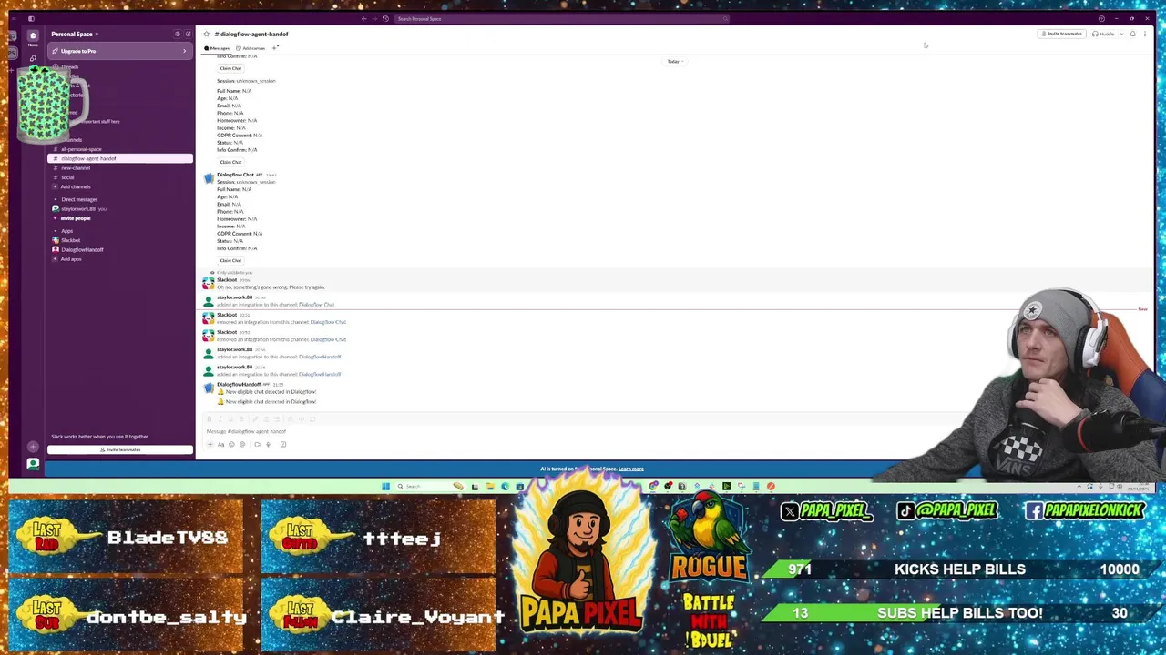
Task: Open the Today date jump dropdown
Action: [x=675, y=61]
